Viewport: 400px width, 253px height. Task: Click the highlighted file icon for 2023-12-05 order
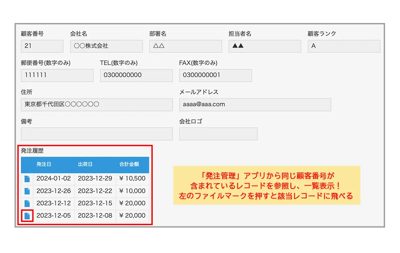click(x=27, y=215)
